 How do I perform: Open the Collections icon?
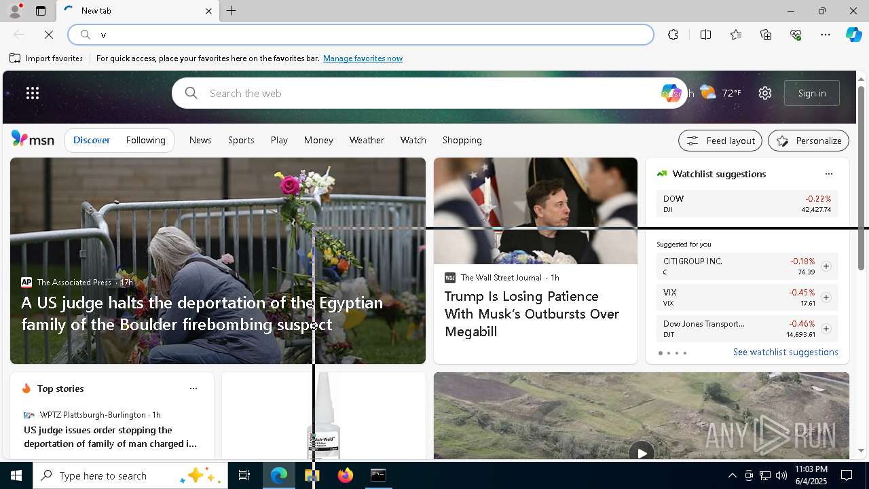tap(766, 35)
